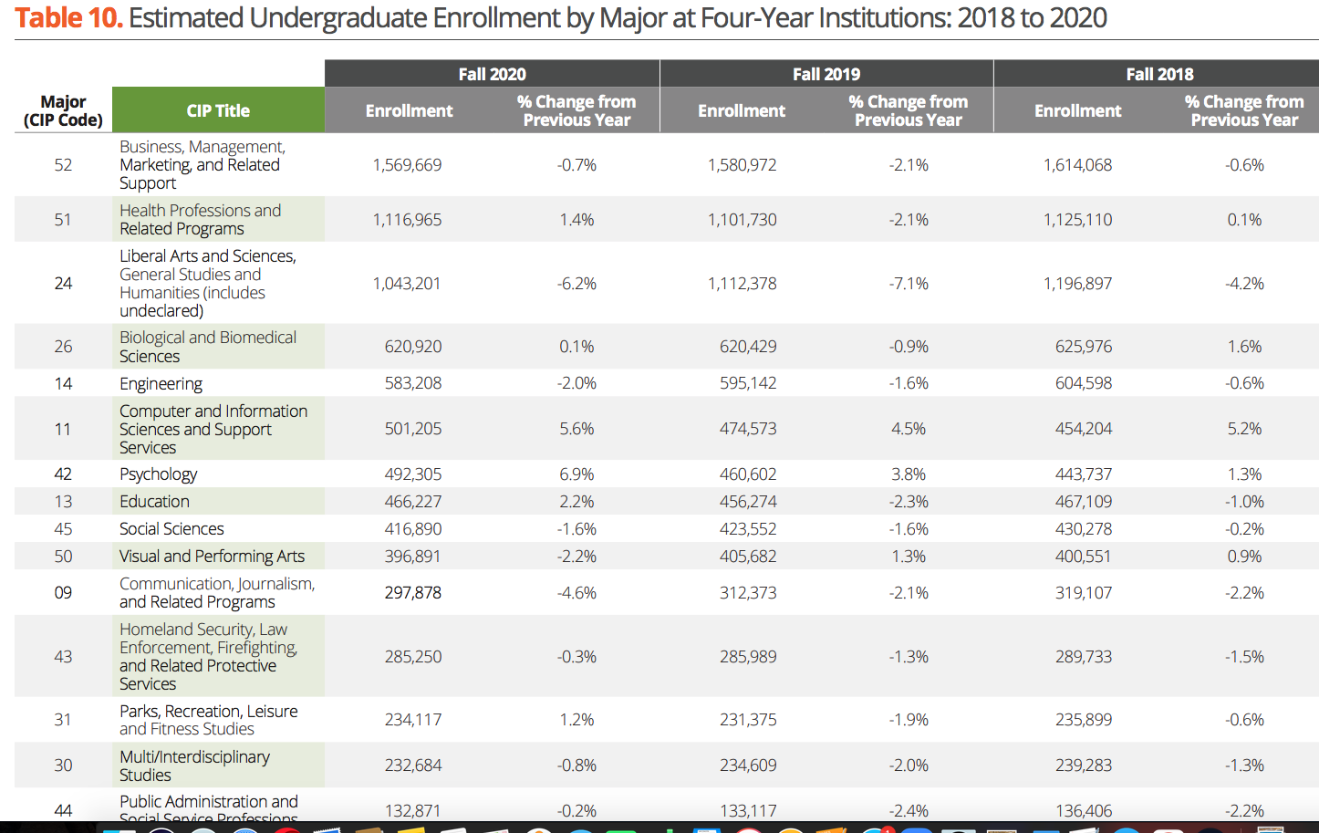Select the percent change value "-7.1%"

click(909, 284)
